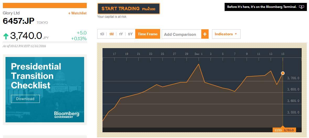Click the 'As of 10:52 PM EST' timestamp
This screenshot has height=138, width=309.
coord(24,46)
